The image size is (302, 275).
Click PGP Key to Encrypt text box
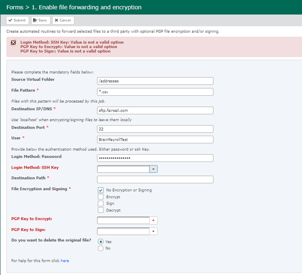coord(123,221)
